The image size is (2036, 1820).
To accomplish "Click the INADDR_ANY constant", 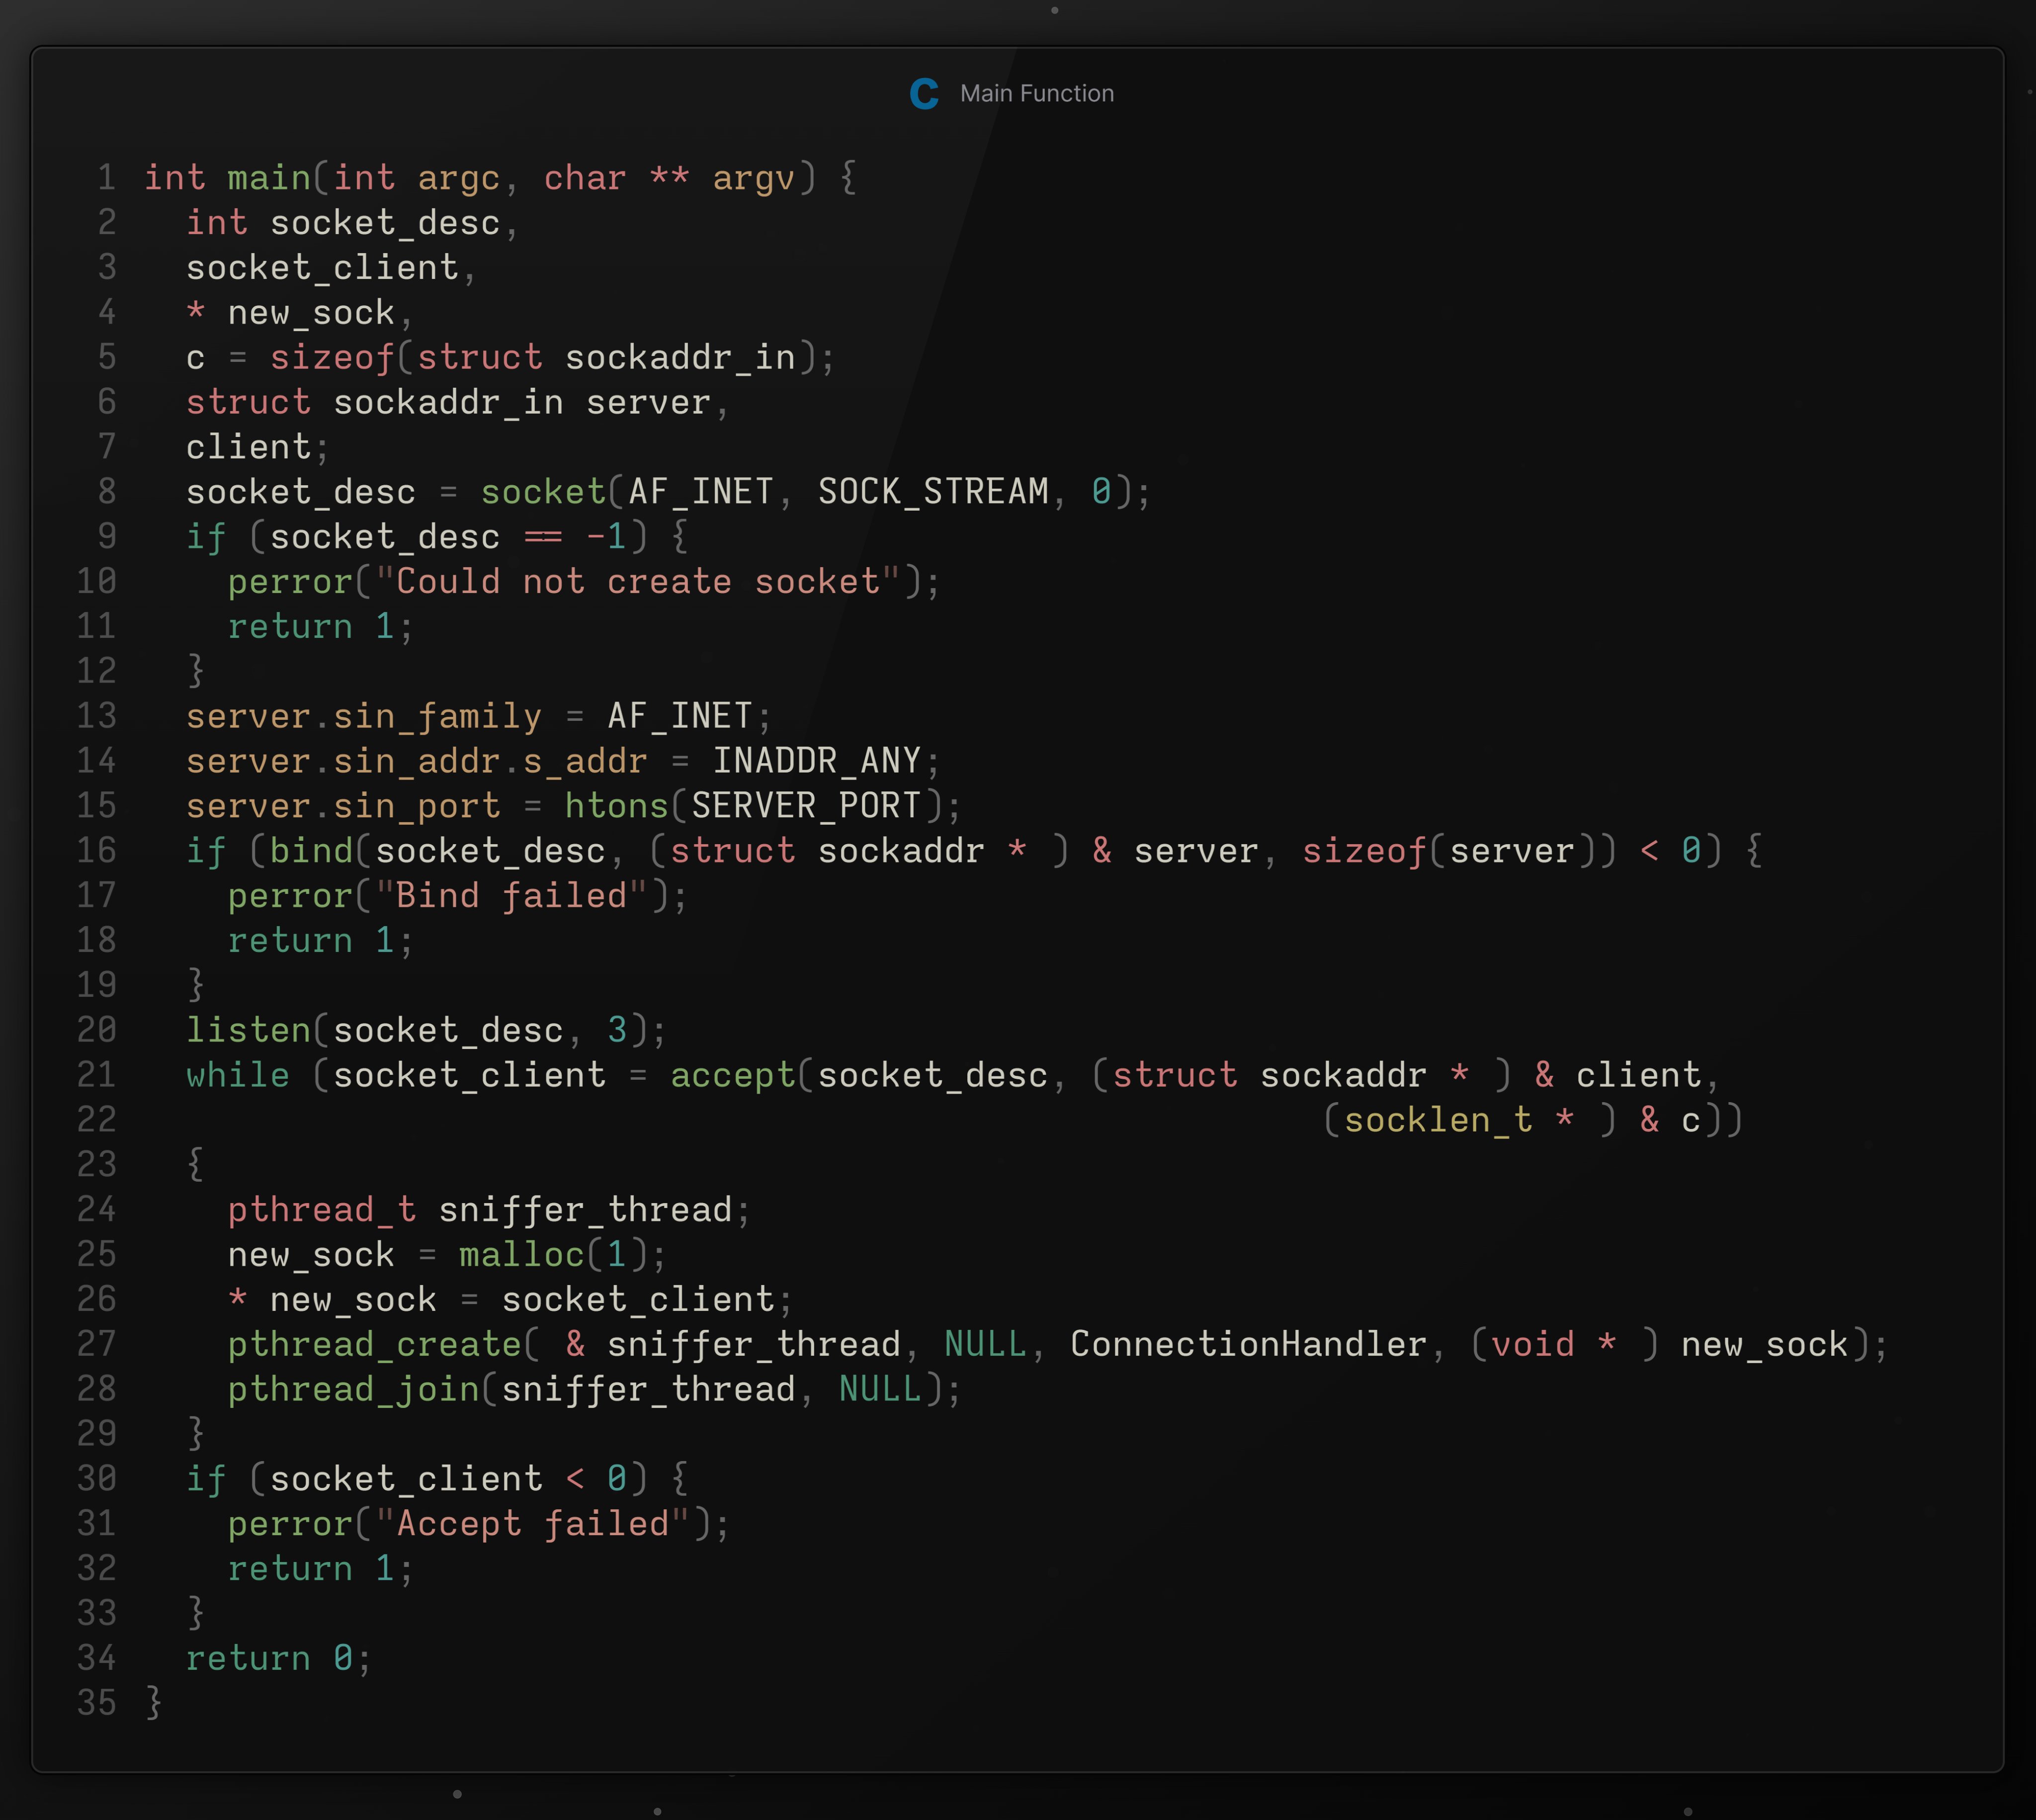I will tap(816, 761).
